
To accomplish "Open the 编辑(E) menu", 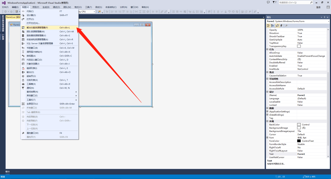I will [x=15, y=7].
